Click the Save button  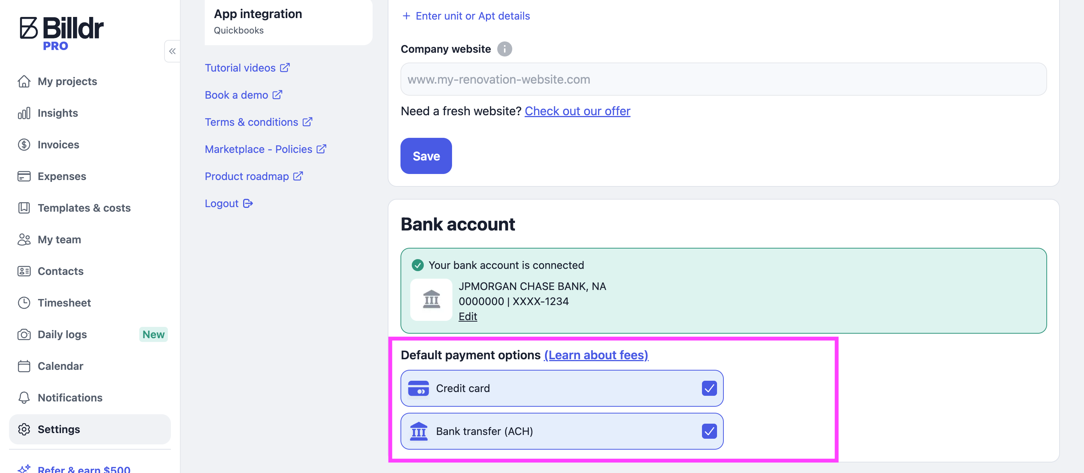pos(426,156)
